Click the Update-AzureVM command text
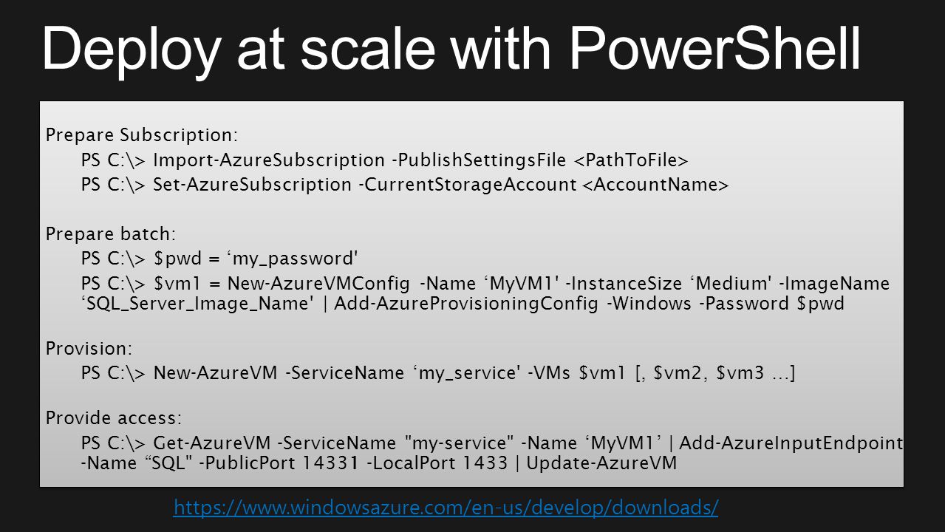Viewport: 945px width, 532px height. [601, 463]
